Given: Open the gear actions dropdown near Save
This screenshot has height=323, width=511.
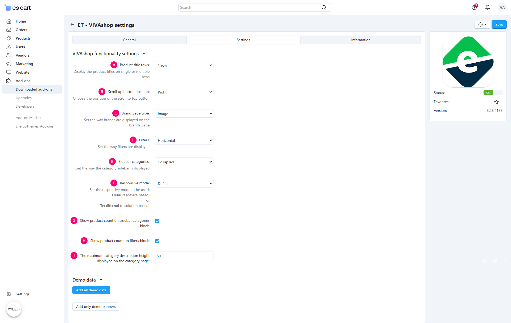Looking at the screenshot, I should click(x=482, y=24).
